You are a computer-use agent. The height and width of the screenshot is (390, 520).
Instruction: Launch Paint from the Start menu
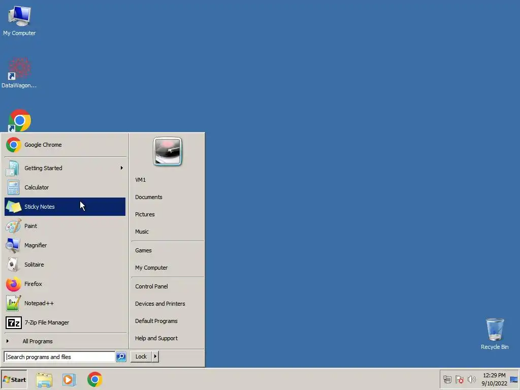click(65, 226)
